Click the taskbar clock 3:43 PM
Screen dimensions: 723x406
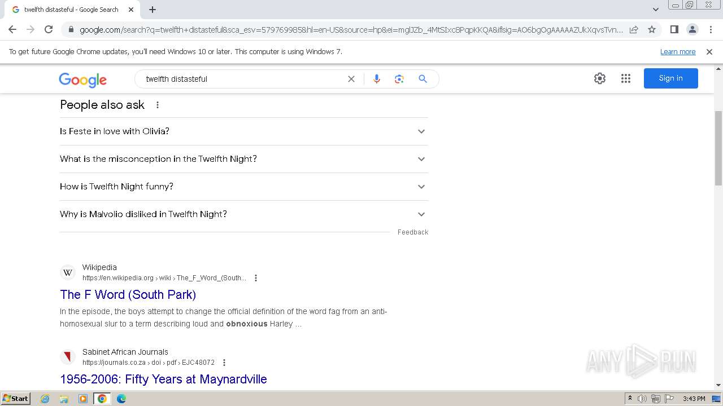694,399
